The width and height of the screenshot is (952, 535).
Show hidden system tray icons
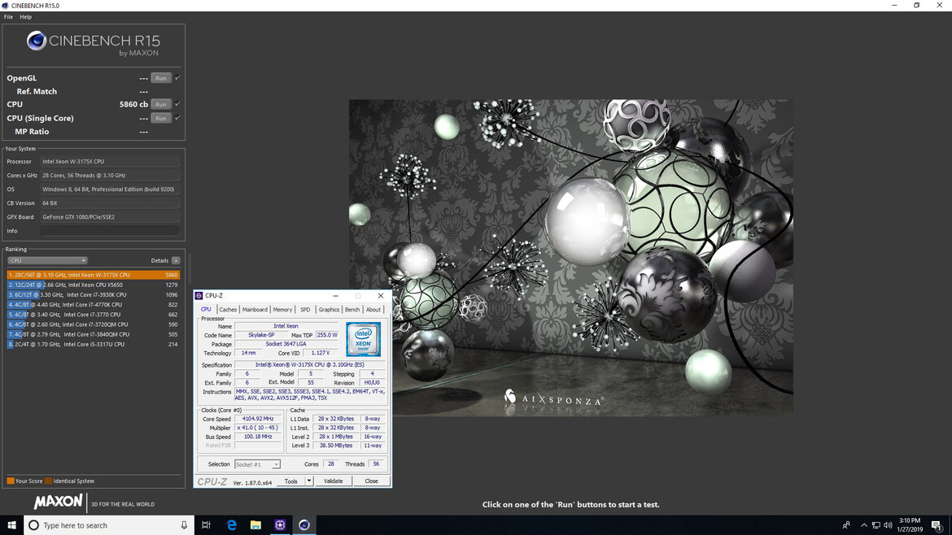pyautogui.click(x=864, y=525)
